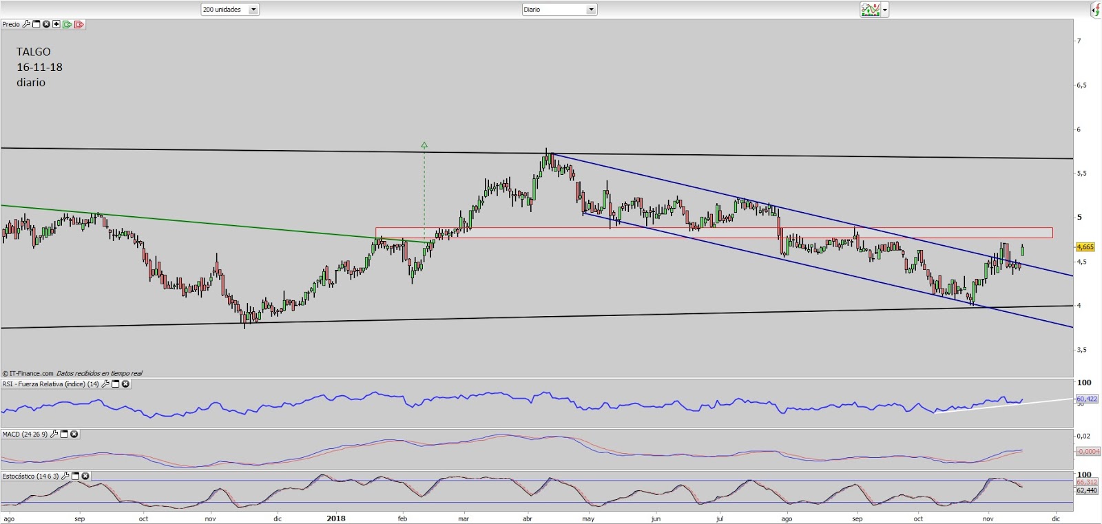This screenshot has width=1102, height=524.
Task: Maximize the MACD indicator panel
Action: (x=64, y=434)
